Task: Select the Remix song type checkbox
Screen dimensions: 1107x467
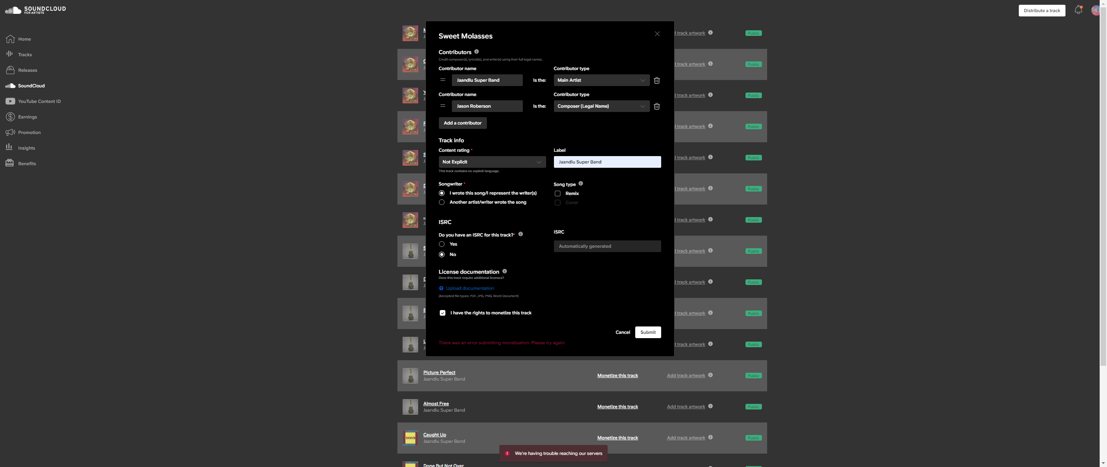Action: click(557, 193)
